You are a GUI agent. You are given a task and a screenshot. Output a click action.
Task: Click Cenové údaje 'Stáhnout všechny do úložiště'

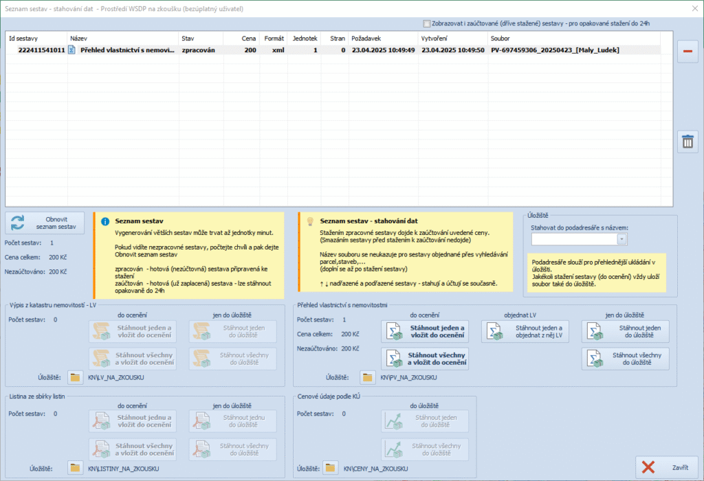425,449
